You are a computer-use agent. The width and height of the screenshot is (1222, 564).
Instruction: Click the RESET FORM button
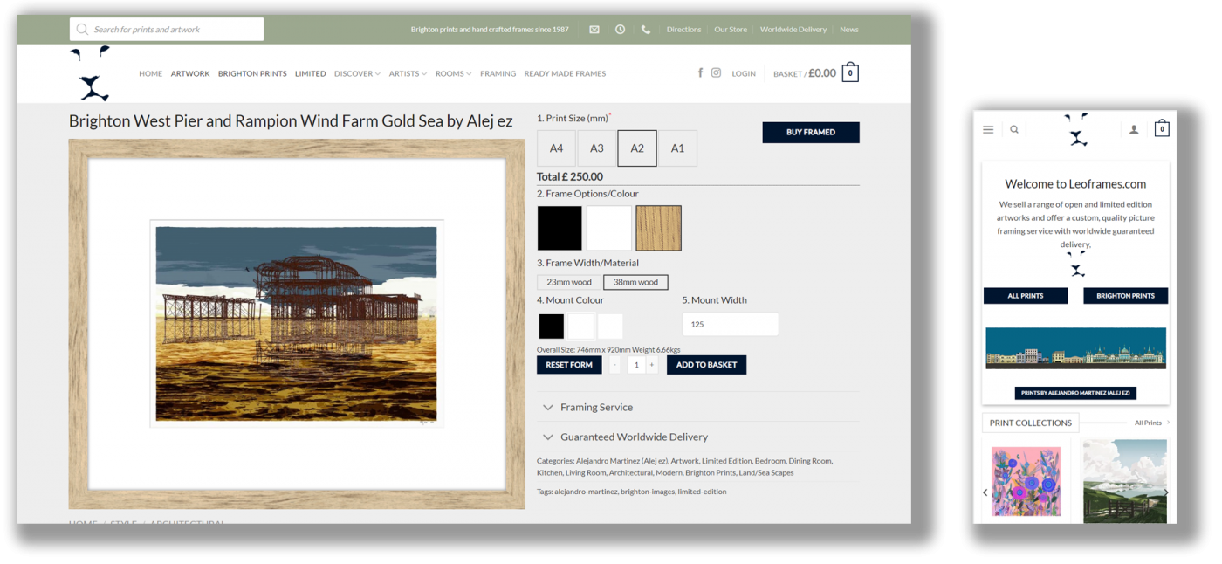point(569,365)
